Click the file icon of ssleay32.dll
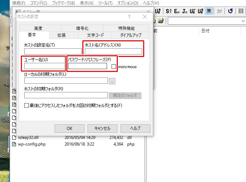Viewport: 246px width, 182px height. pos(14,138)
